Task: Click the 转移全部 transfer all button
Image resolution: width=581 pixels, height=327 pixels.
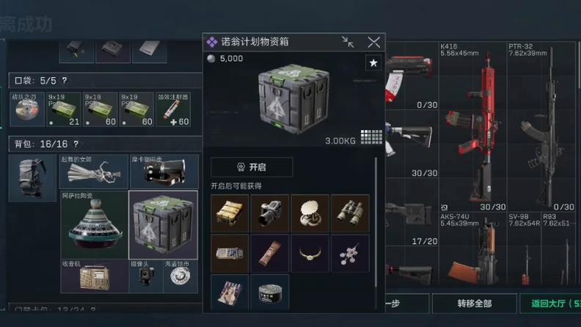Action: click(475, 304)
